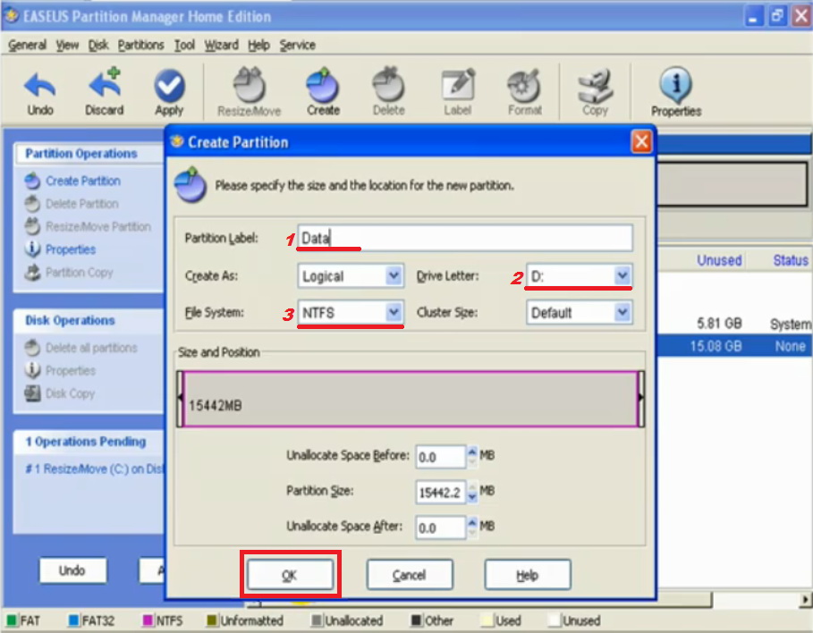This screenshot has width=813, height=633.
Task: Select the row showing 5.81 GB unused
Action: (x=733, y=324)
